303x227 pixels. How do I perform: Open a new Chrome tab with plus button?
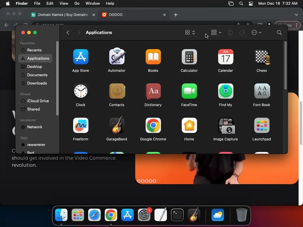pyautogui.click(x=176, y=15)
